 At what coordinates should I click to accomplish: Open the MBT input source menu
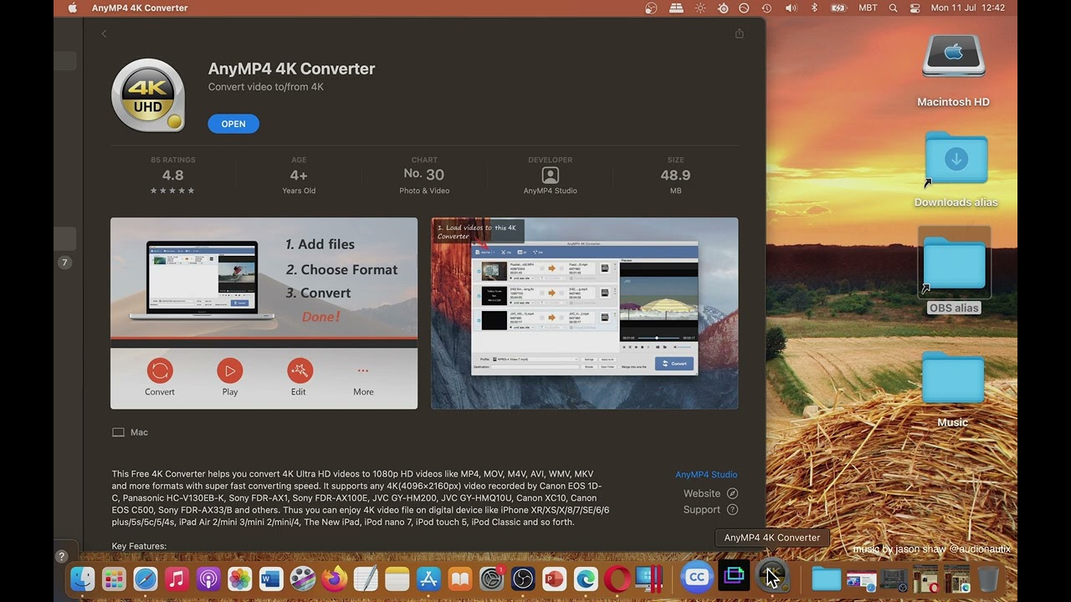tap(868, 8)
